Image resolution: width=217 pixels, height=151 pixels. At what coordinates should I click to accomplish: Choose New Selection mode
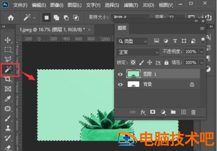(x=46, y=17)
